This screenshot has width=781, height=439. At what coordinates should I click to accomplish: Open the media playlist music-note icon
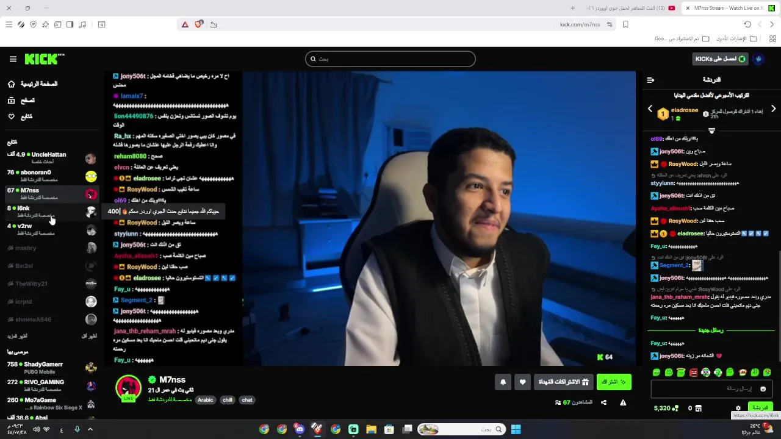coord(82,24)
